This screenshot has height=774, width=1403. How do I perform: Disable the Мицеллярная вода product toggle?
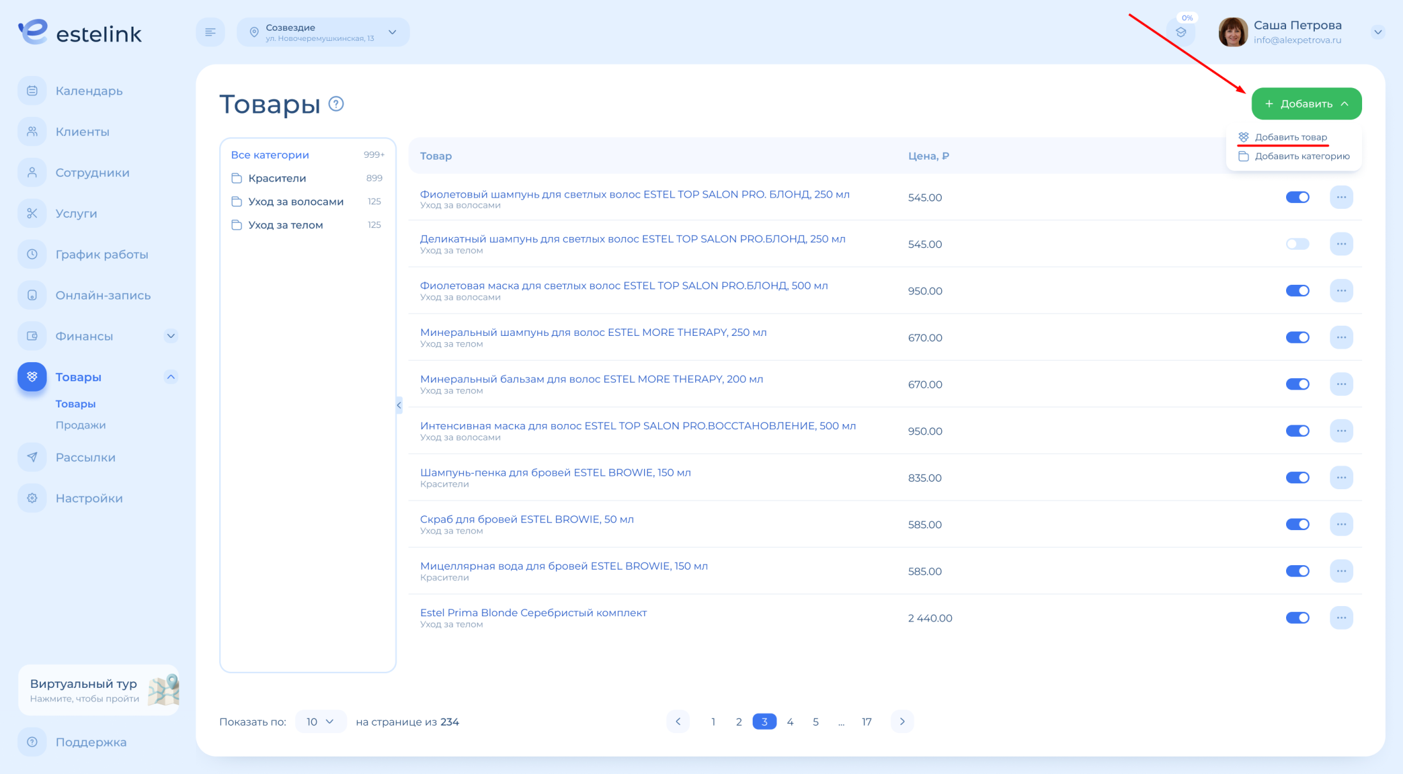(x=1298, y=571)
